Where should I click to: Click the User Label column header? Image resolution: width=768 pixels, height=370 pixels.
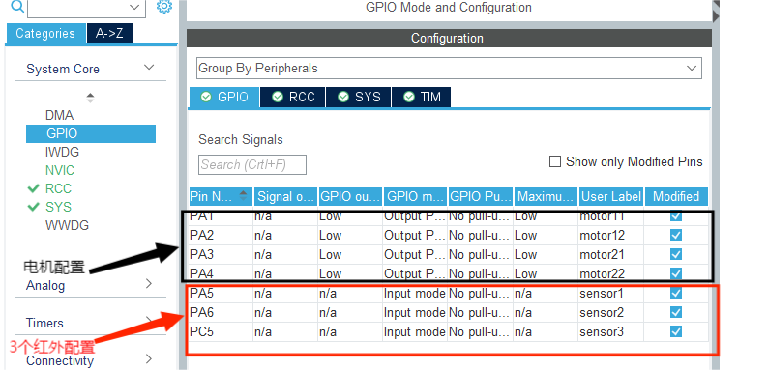(611, 197)
